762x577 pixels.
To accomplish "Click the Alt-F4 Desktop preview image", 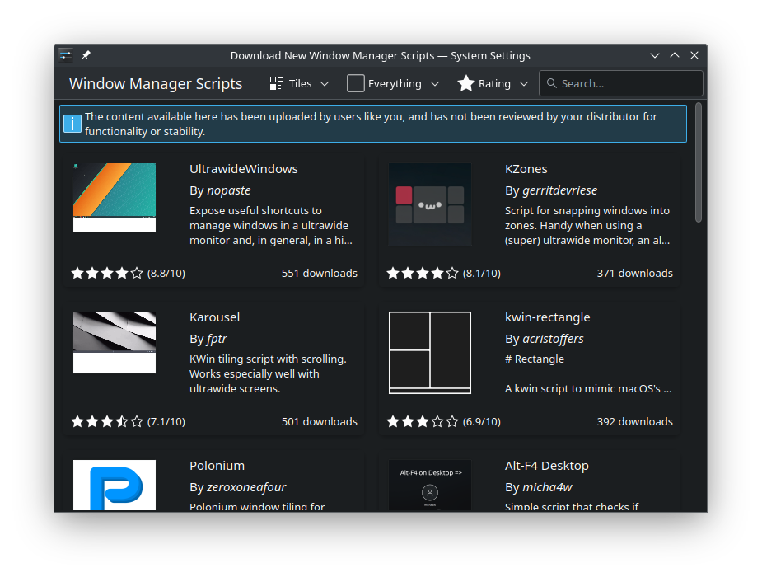I will pos(429,485).
